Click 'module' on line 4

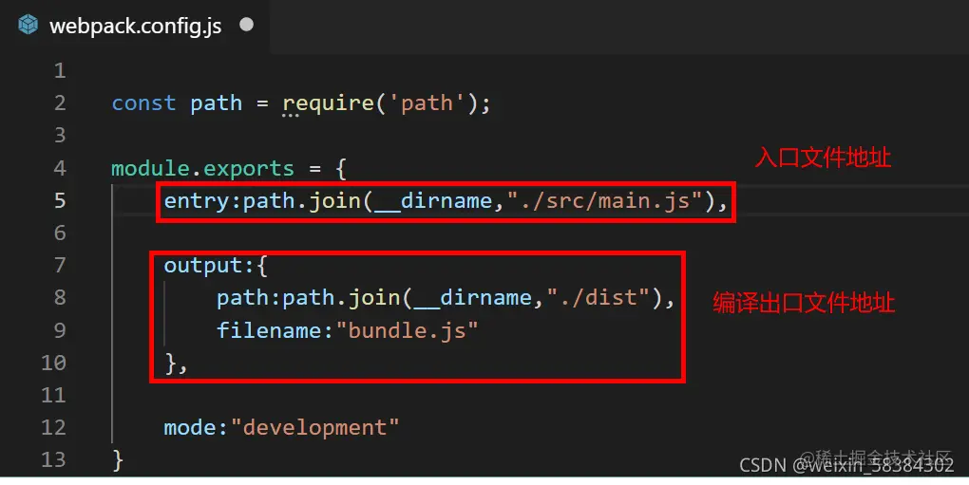151,168
